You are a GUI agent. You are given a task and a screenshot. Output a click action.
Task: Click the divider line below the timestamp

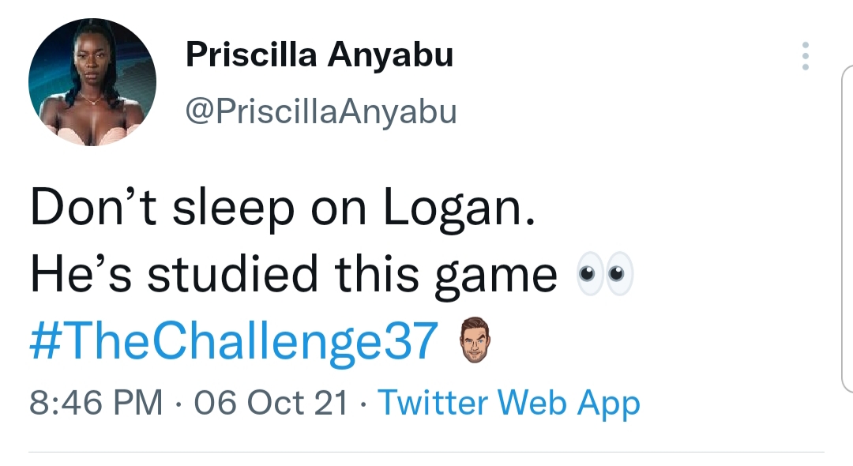click(426, 451)
